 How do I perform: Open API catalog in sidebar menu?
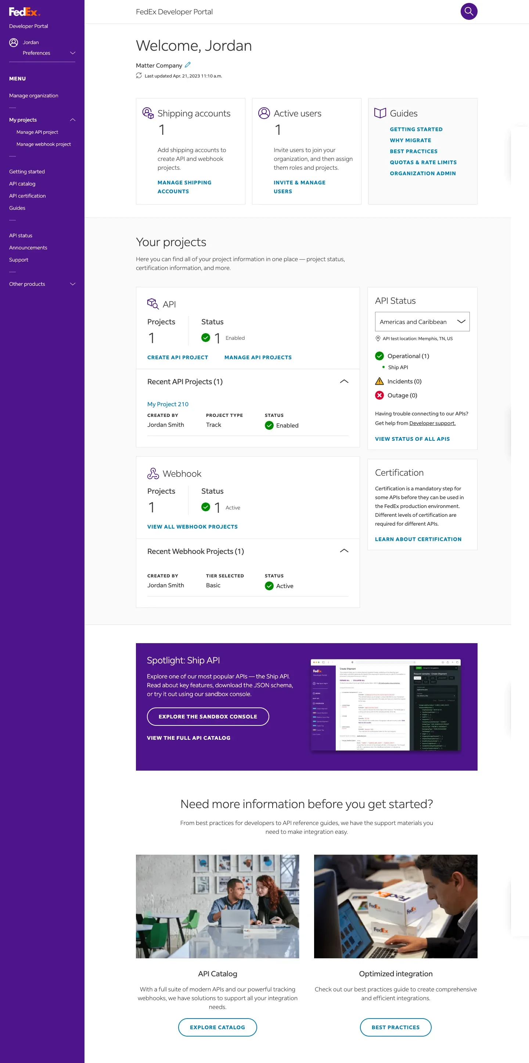click(22, 184)
